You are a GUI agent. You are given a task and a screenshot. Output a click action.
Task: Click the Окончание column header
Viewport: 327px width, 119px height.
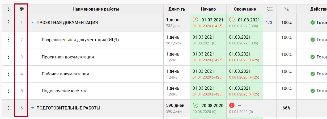click(245, 9)
